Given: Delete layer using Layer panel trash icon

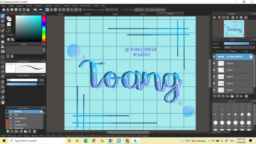Looking at the screenshot, I should [246, 96].
